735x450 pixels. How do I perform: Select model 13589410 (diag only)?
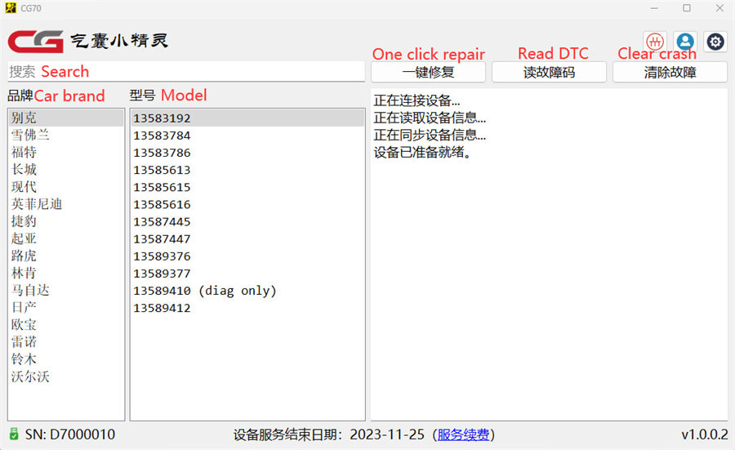click(204, 291)
